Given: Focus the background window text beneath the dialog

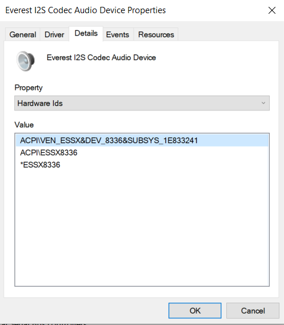Looking at the screenshot, I should pyautogui.click(x=43, y=323).
